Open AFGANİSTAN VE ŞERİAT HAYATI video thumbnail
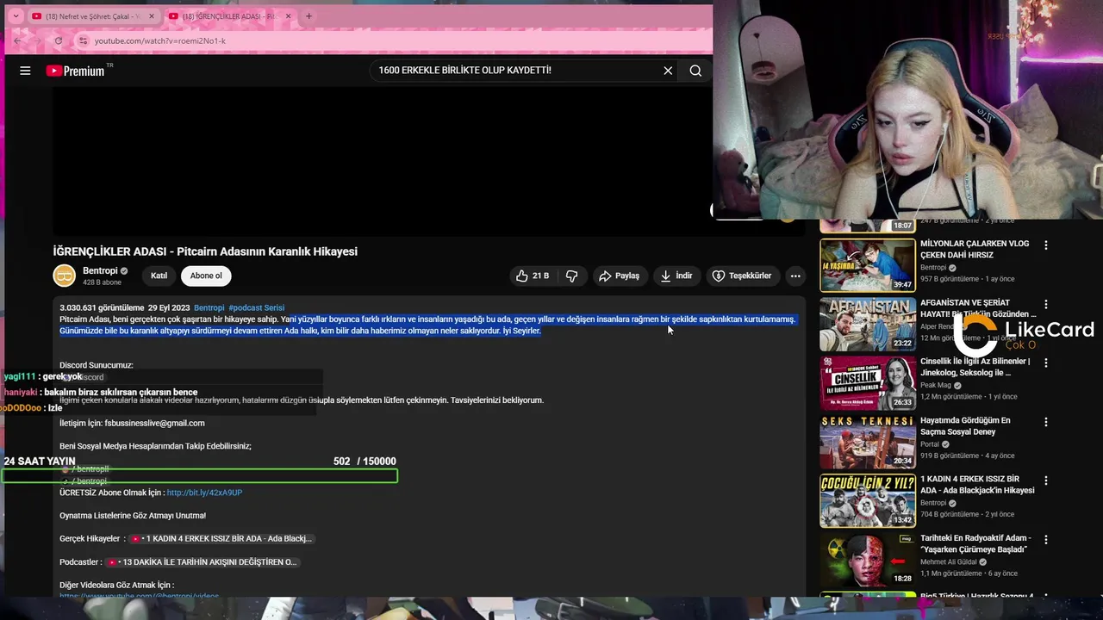The image size is (1103, 620). click(867, 324)
